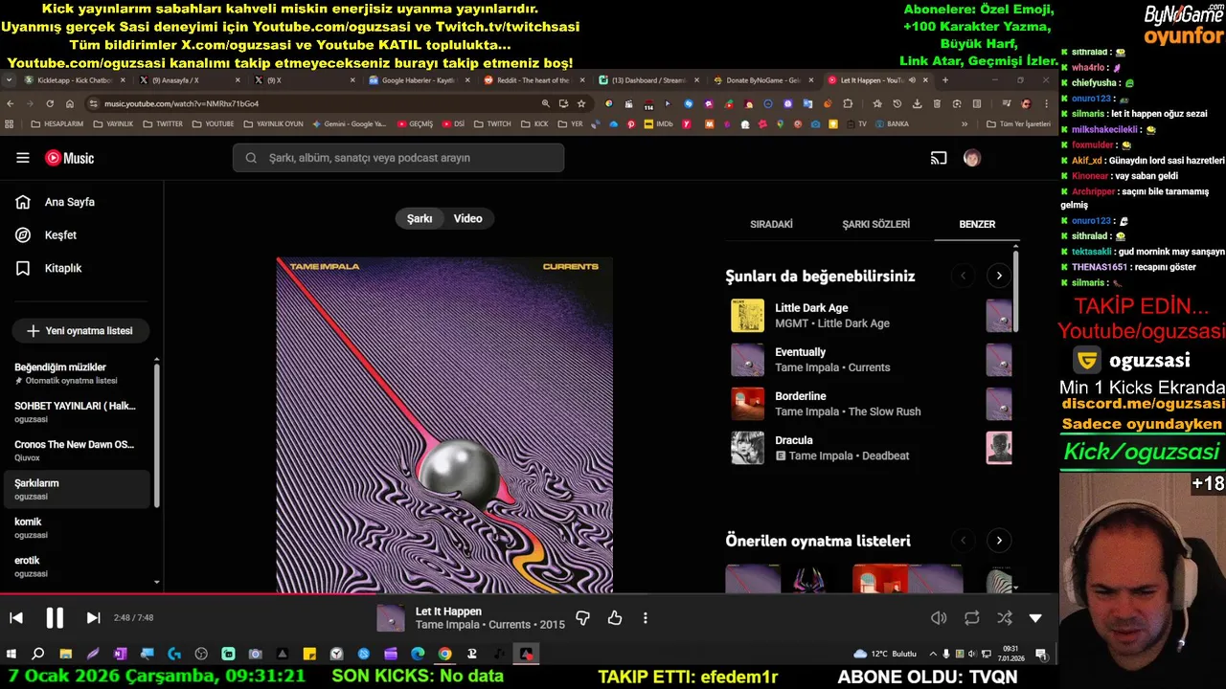This screenshot has width=1226, height=689.
Task: Switch to Google Haberler browser tab
Action: coord(418,80)
